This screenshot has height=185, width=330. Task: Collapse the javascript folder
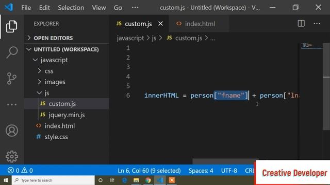(67, 60)
